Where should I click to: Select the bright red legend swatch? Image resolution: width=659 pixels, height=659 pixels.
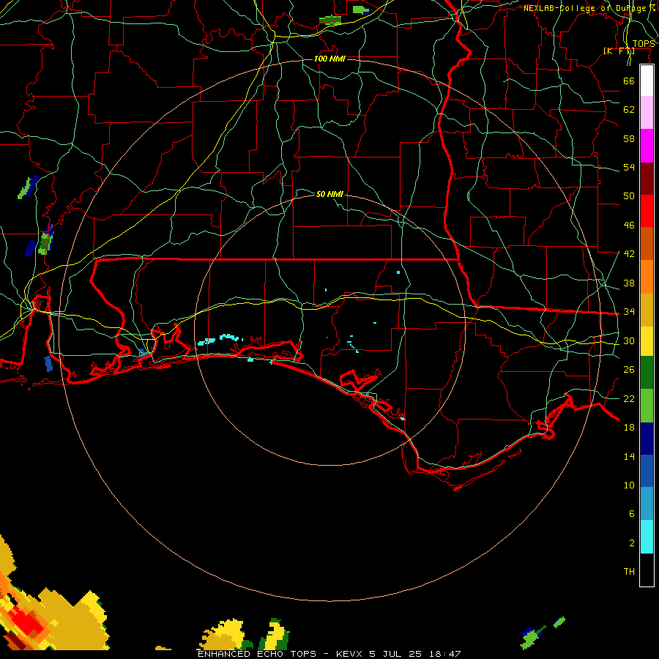pyautogui.click(x=647, y=211)
